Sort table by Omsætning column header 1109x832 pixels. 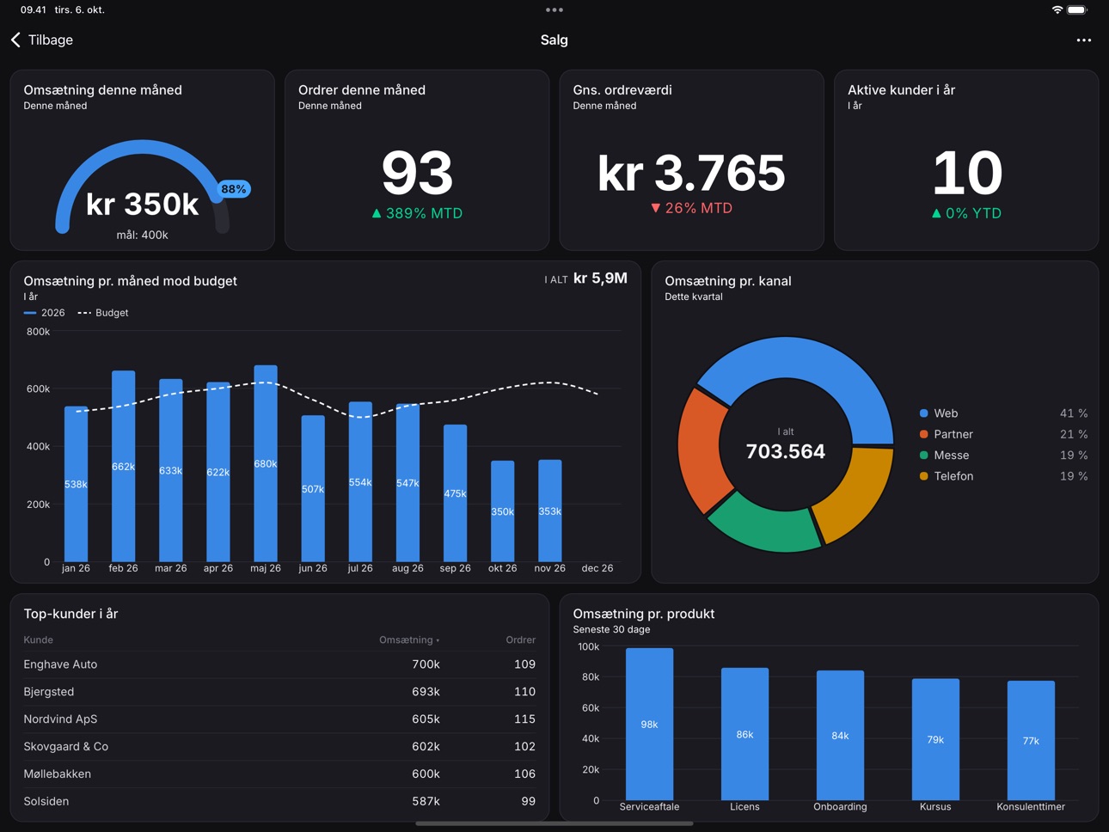[x=409, y=639]
